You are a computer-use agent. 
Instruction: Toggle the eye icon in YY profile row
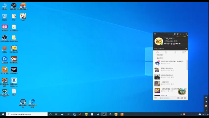coord(179,44)
